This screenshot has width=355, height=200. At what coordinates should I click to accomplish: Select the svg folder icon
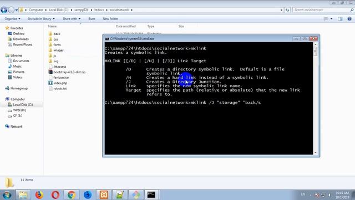50,61
